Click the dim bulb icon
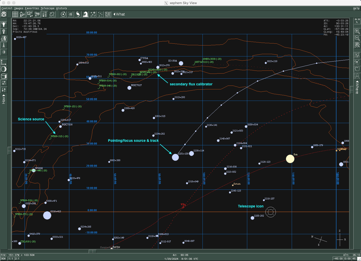 pyautogui.click(x=4, y=31)
